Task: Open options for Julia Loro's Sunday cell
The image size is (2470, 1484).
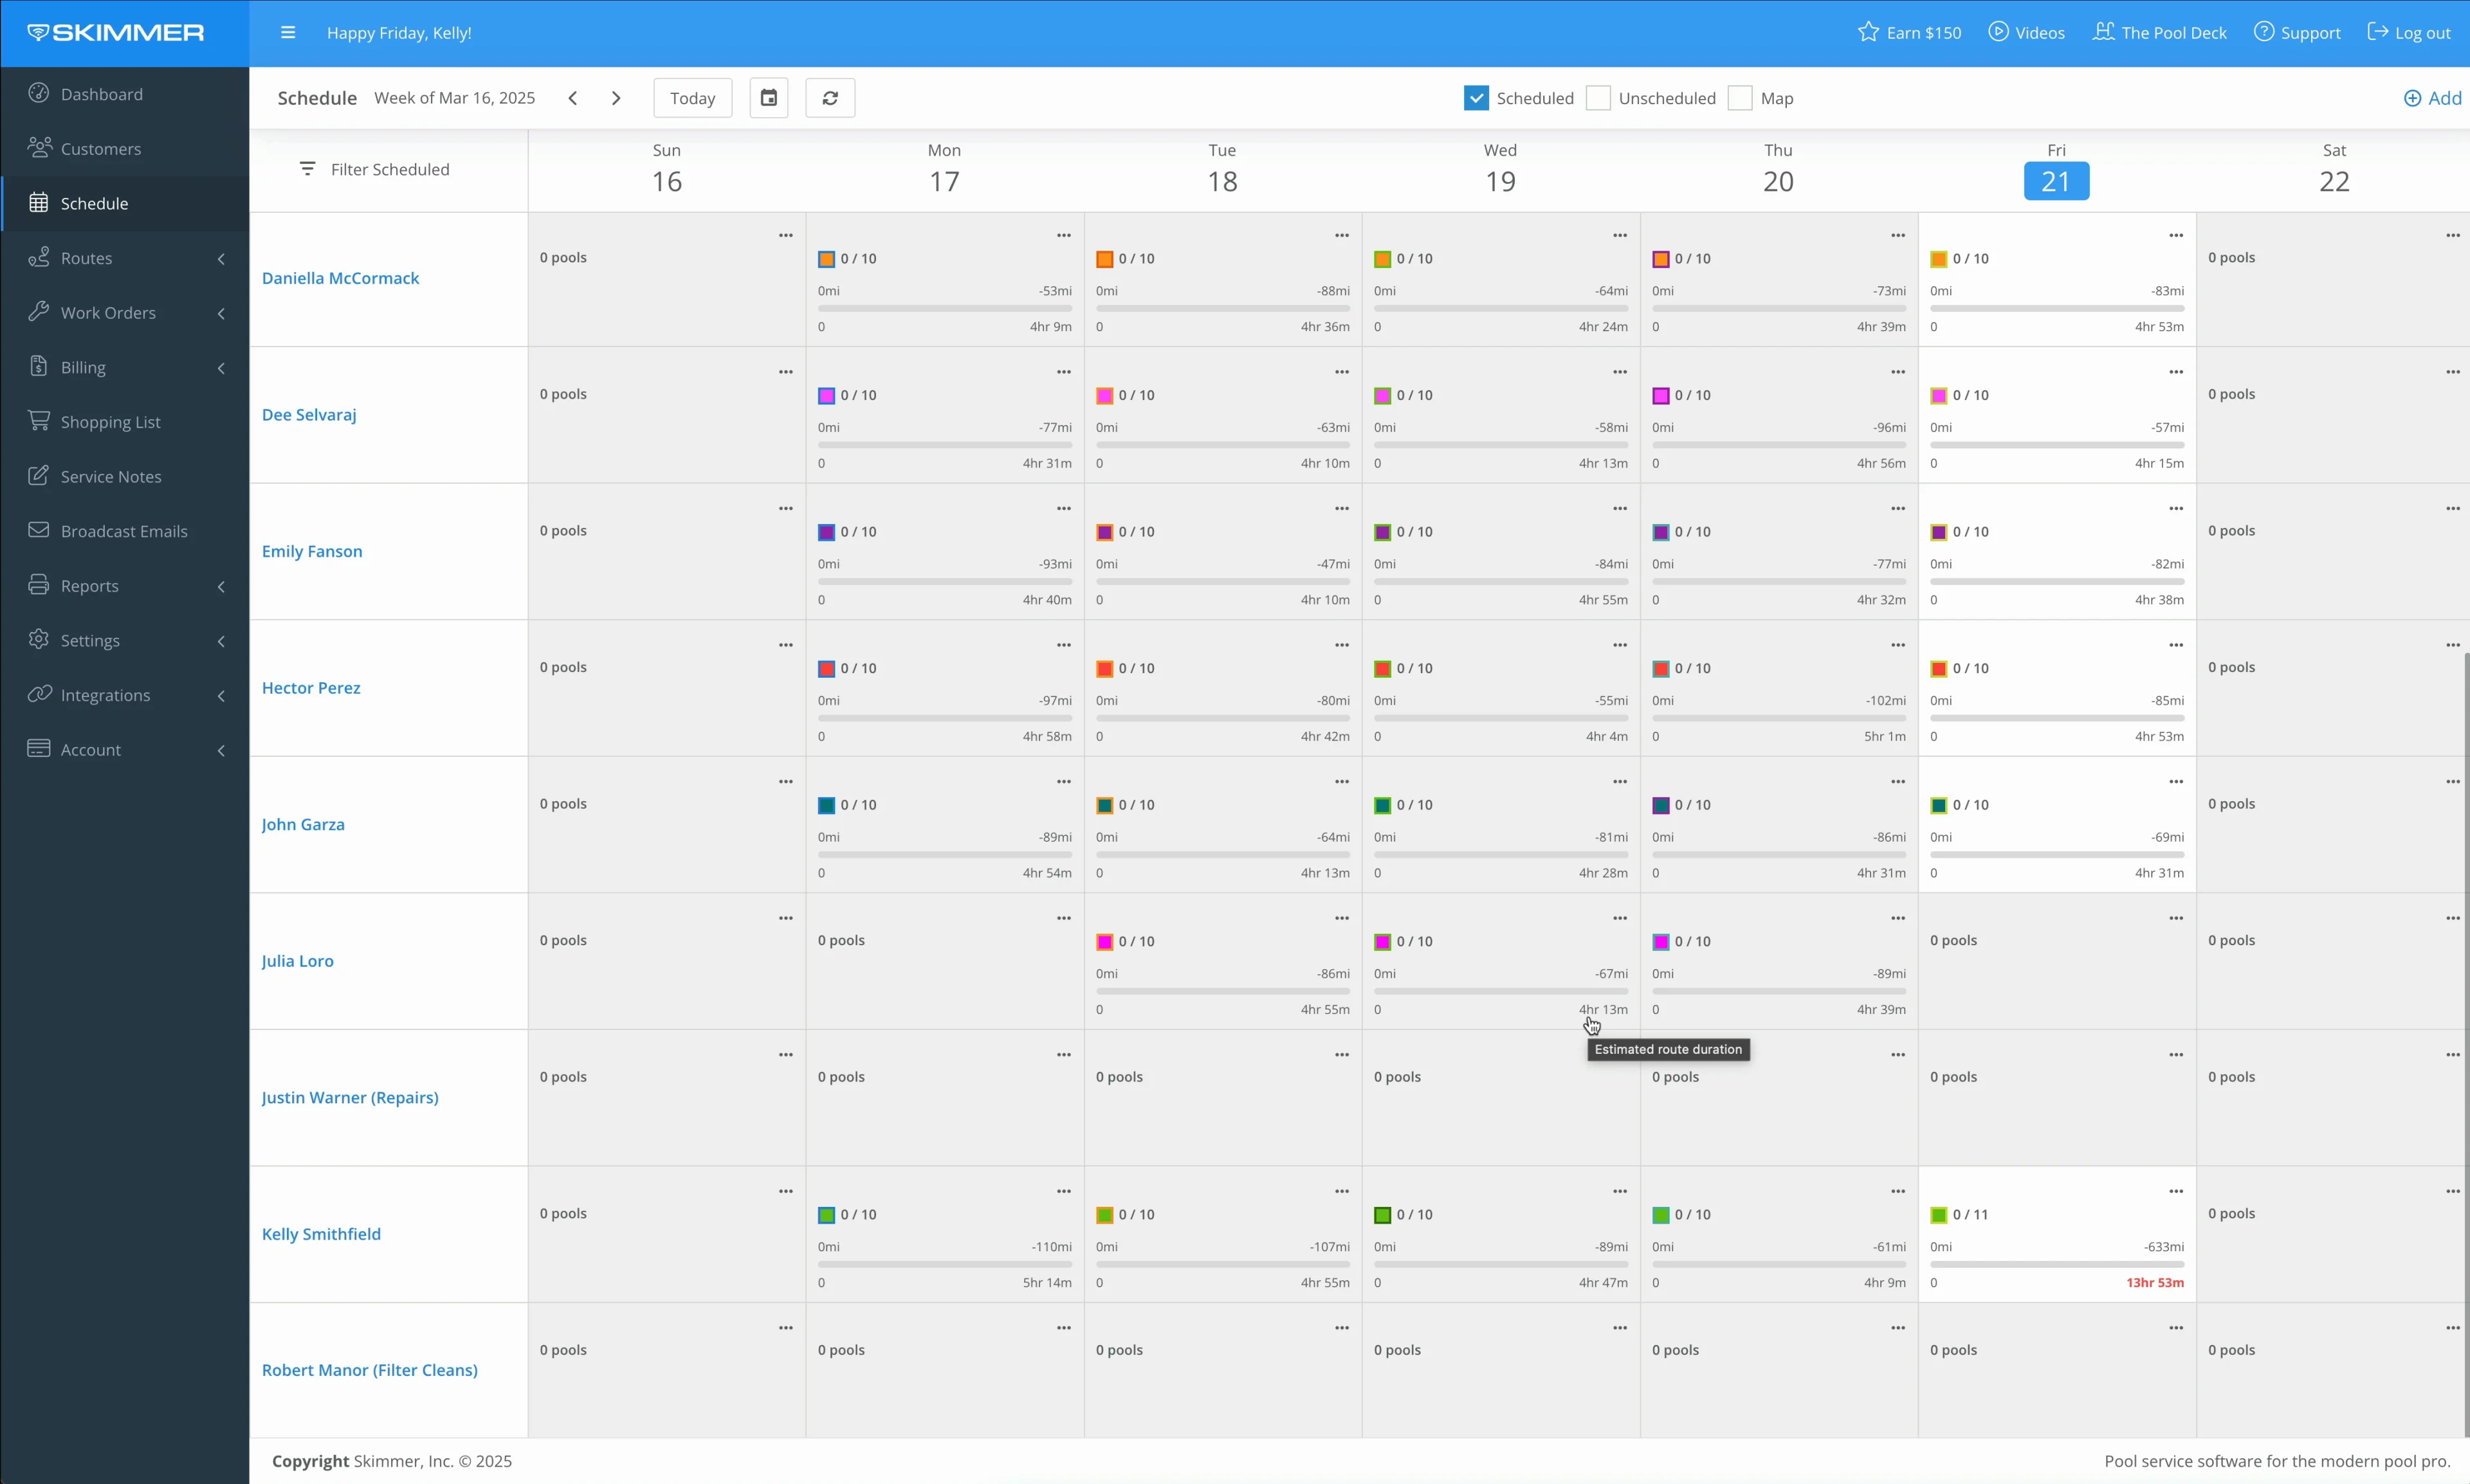Action: coord(785,918)
